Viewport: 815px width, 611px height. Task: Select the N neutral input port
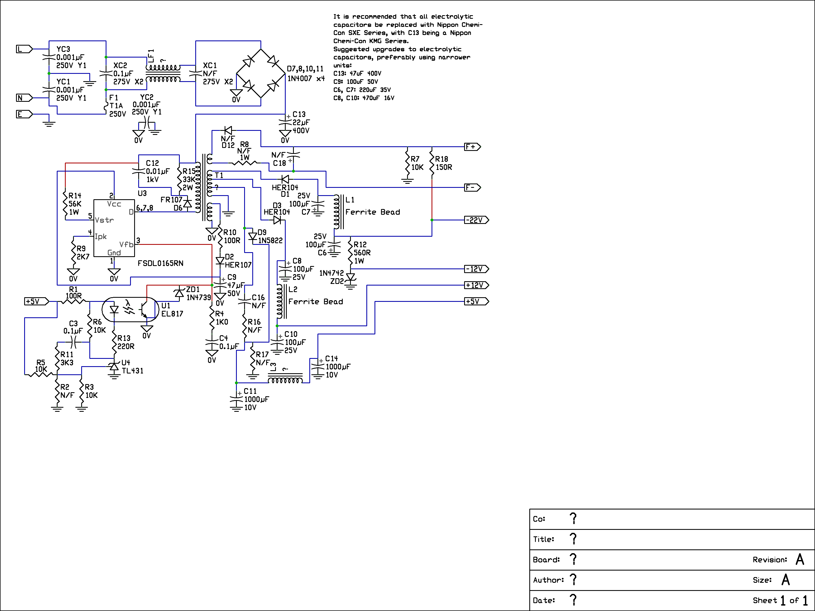pos(24,98)
